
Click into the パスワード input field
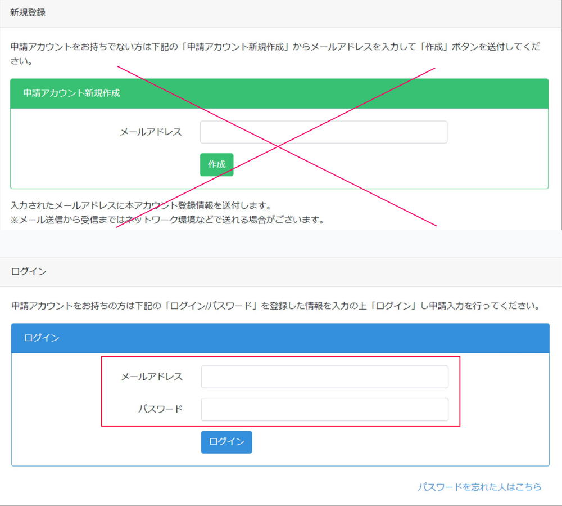[324, 410]
